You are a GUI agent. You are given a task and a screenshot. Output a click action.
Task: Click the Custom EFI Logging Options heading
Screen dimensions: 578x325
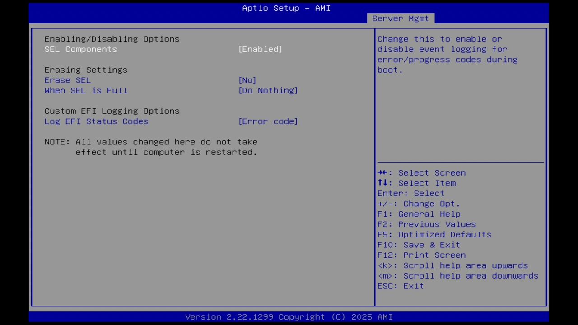112,111
